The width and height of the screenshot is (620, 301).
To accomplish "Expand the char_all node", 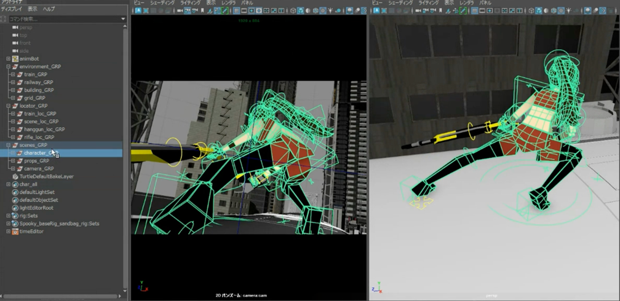I will coord(9,184).
